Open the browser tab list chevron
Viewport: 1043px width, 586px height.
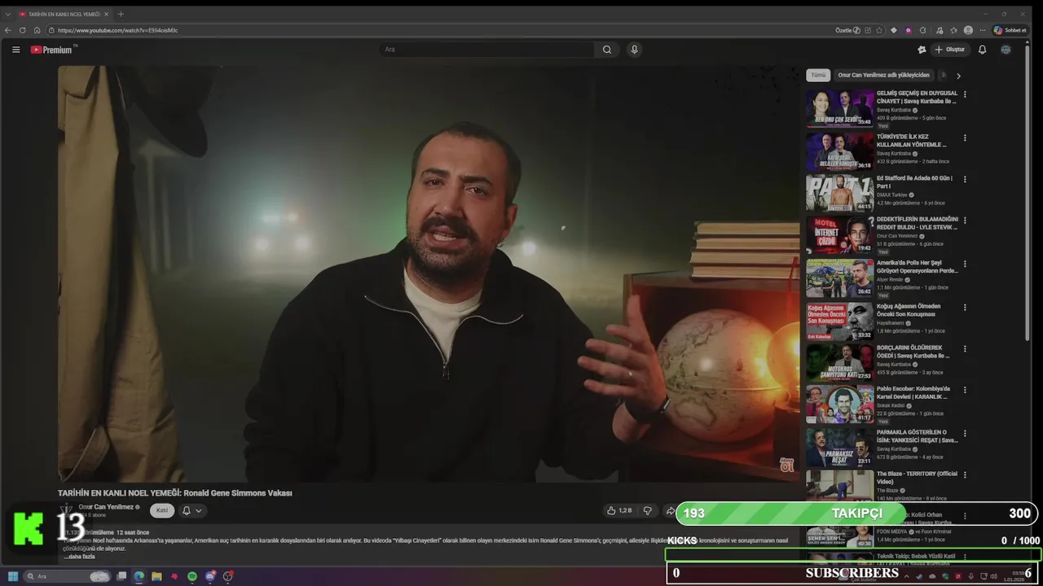(x=8, y=14)
